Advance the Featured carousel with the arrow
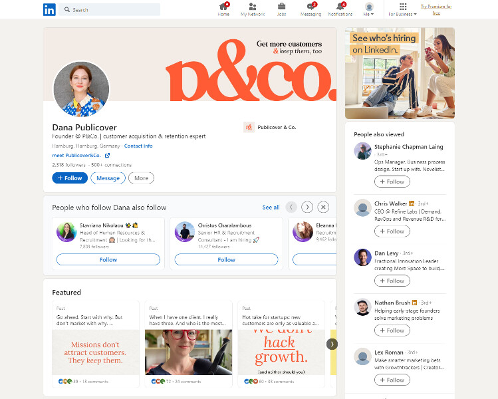 332,344
